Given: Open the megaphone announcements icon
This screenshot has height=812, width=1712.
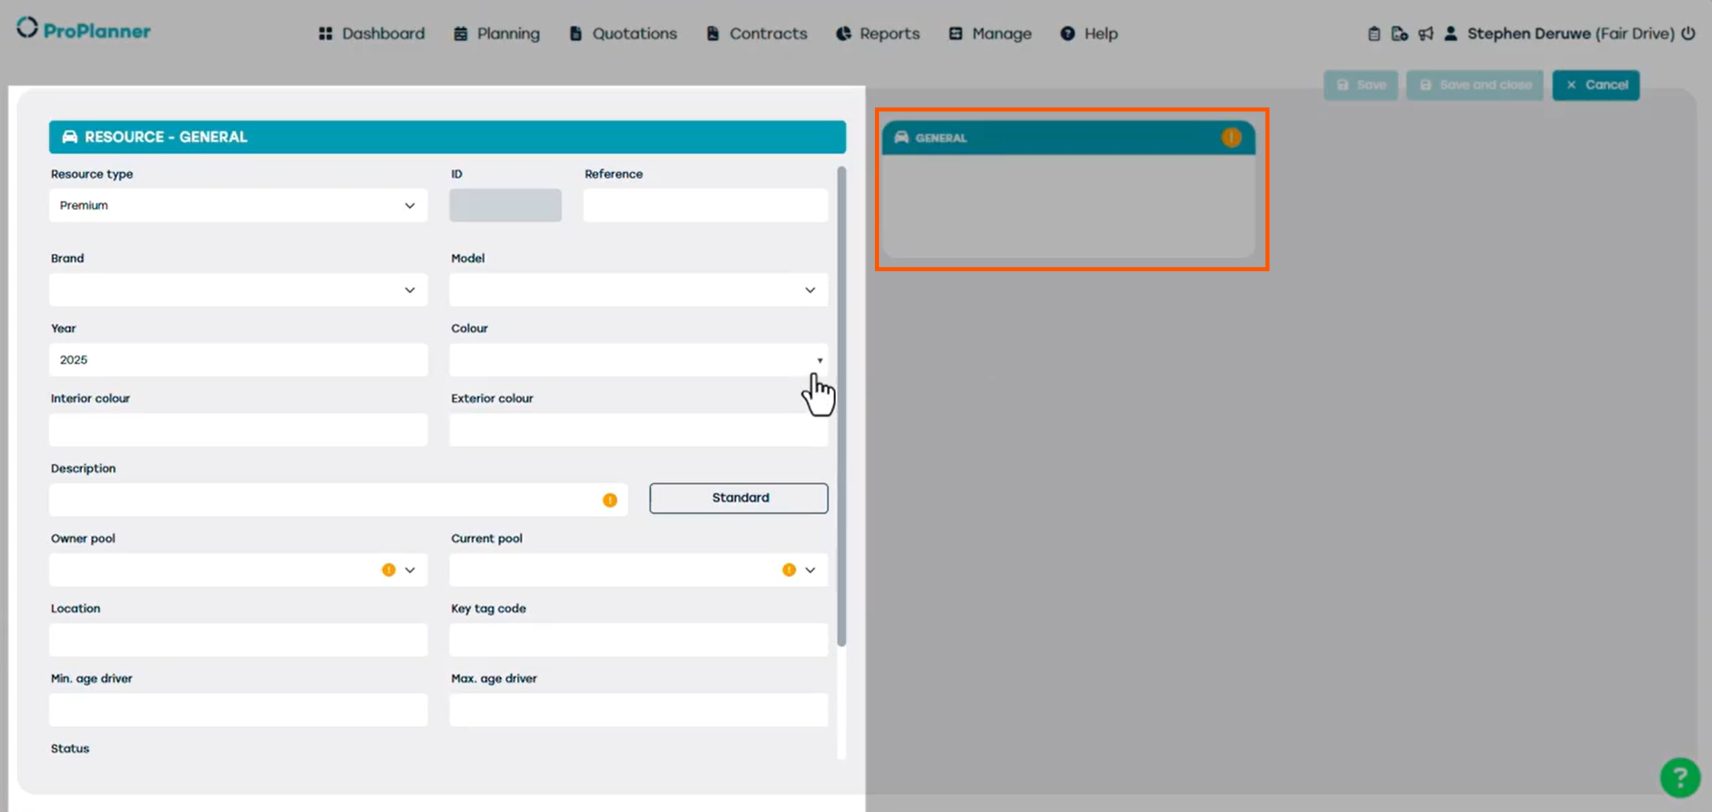Looking at the screenshot, I should coord(1425,34).
